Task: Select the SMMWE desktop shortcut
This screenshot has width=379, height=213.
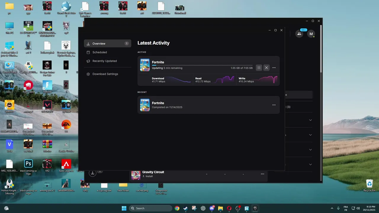Action: click(9, 106)
